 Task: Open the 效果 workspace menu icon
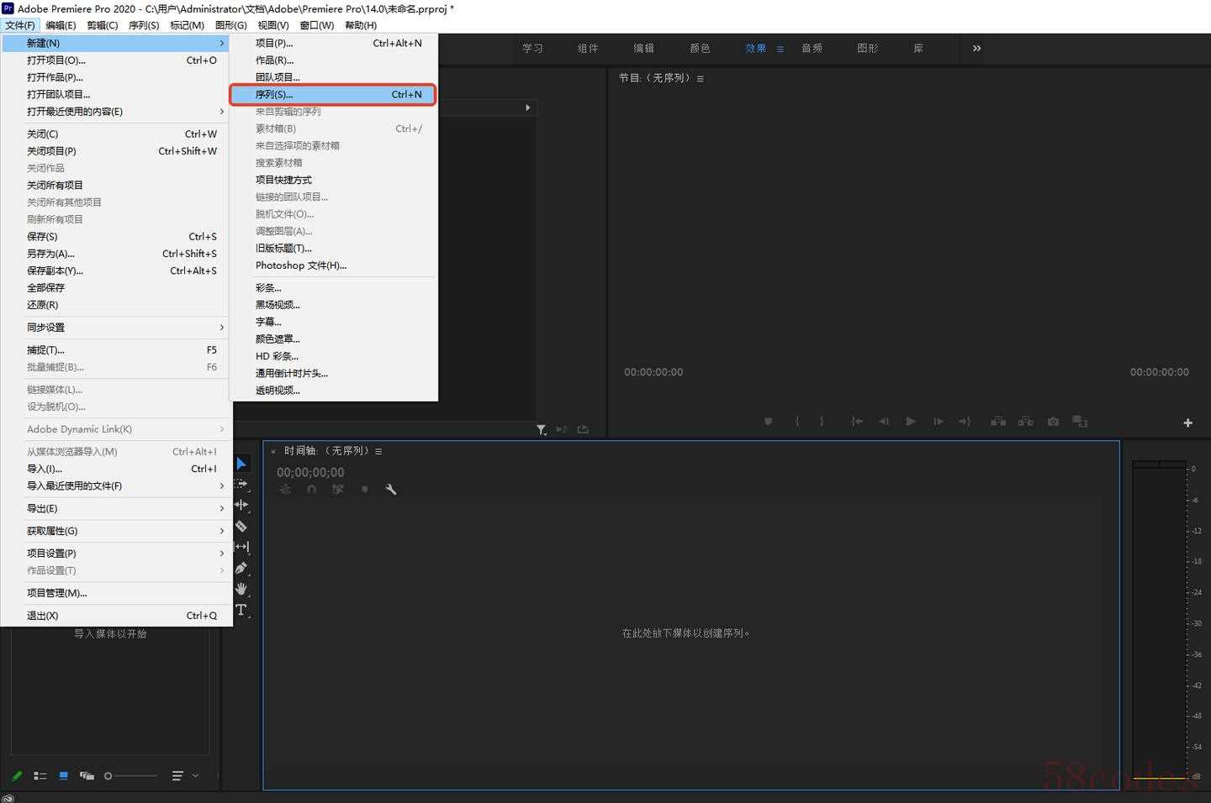[x=780, y=49]
